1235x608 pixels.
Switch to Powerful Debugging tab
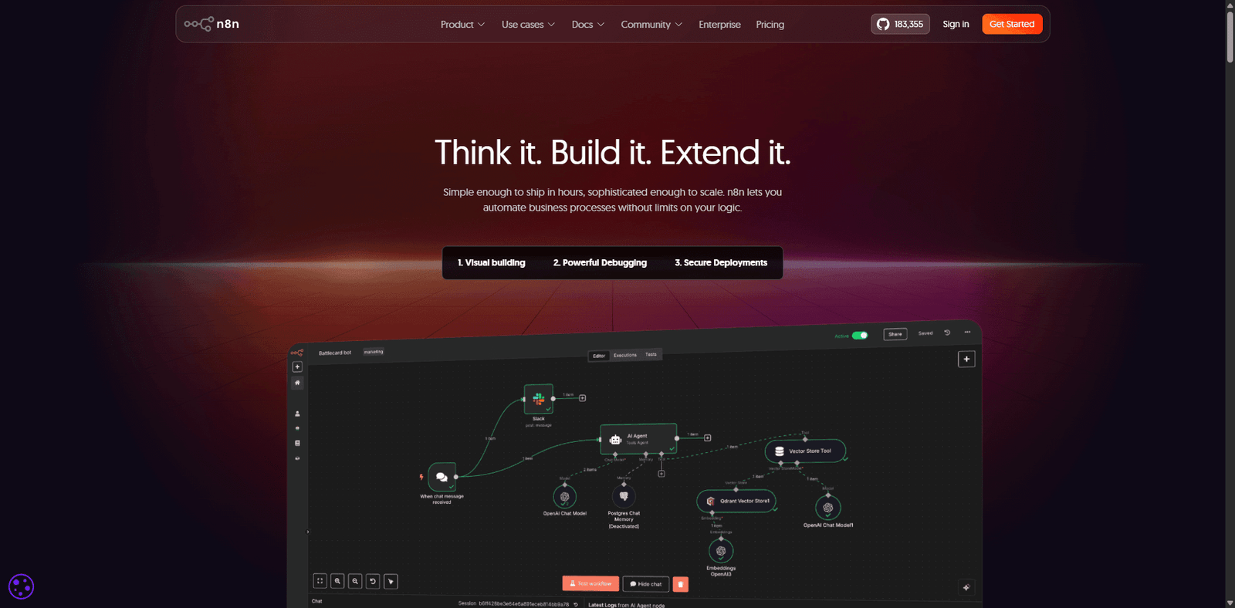coord(600,263)
